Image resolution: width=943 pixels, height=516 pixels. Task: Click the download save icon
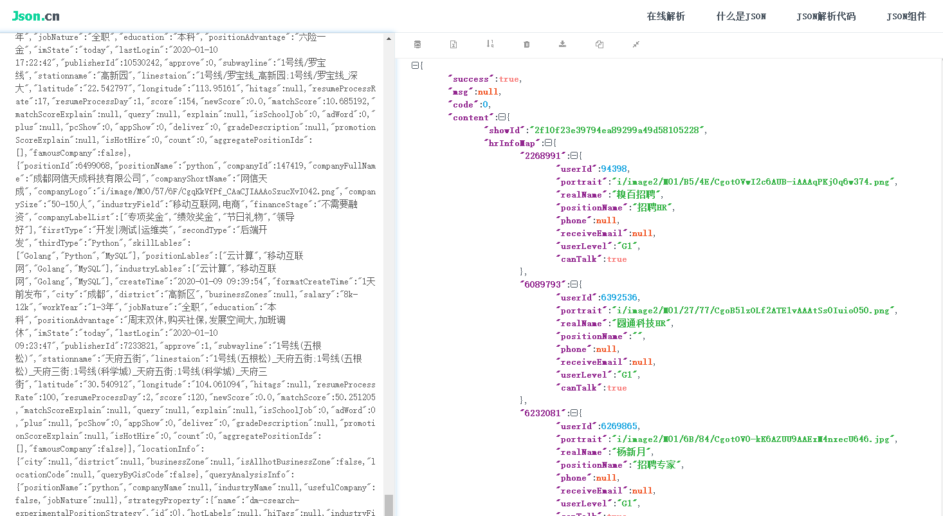coord(563,44)
